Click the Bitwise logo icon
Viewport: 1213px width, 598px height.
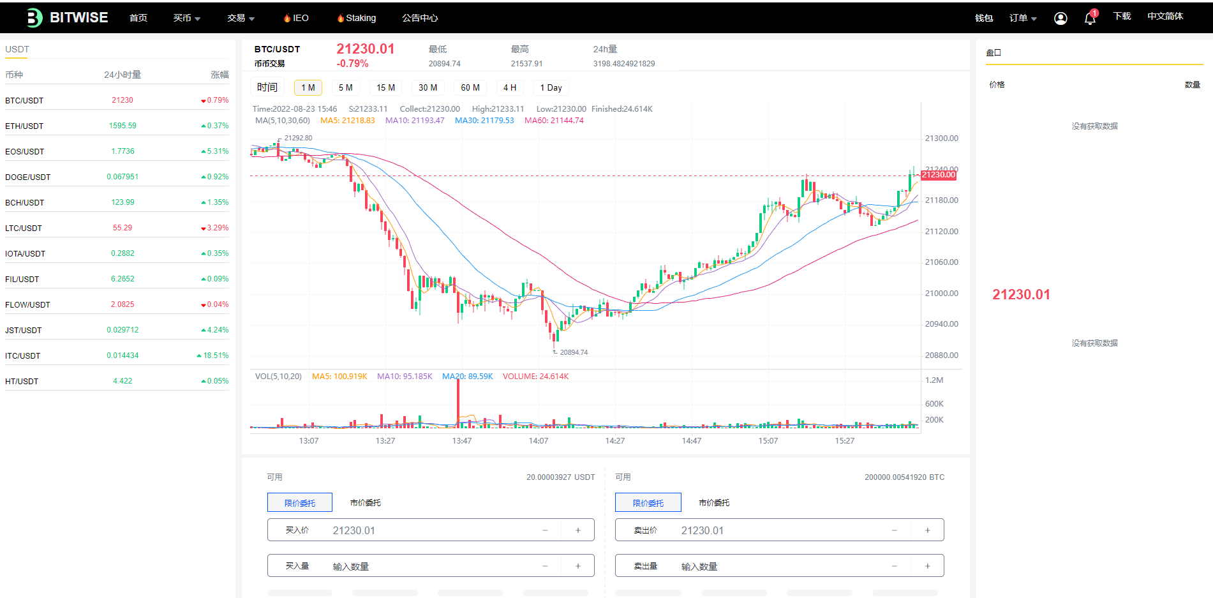34,18
